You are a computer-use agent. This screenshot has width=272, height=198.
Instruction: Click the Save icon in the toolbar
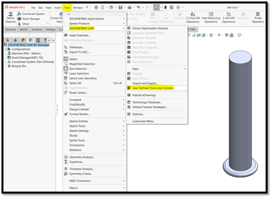[121, 7]
